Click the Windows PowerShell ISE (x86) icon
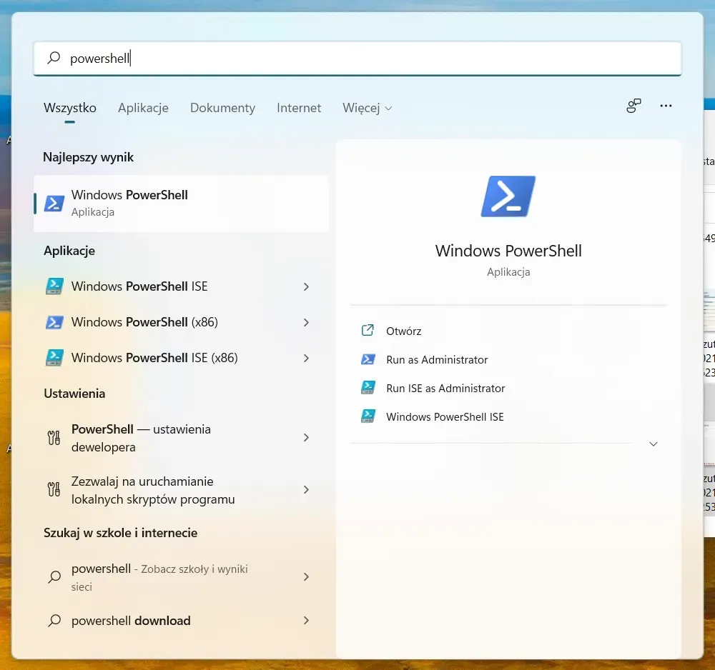The width and height of the screenshot is (715, 670). pyautogui.click(x=54, y=358)
